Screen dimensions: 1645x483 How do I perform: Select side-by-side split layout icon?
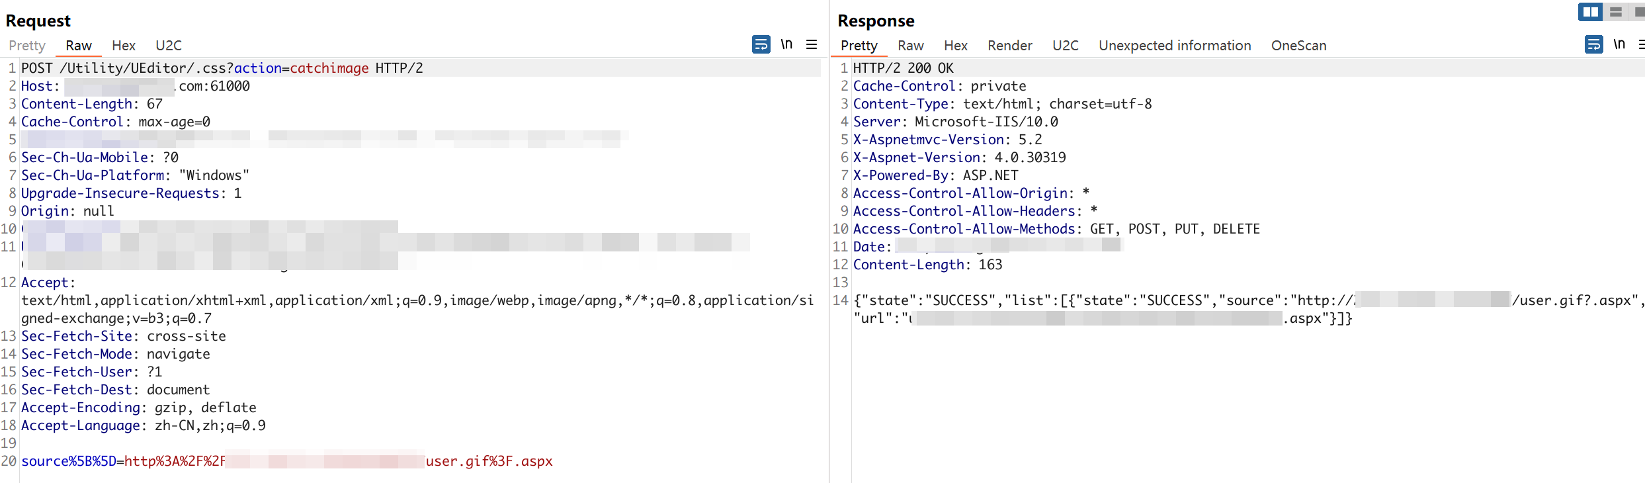click(1590, 12)
